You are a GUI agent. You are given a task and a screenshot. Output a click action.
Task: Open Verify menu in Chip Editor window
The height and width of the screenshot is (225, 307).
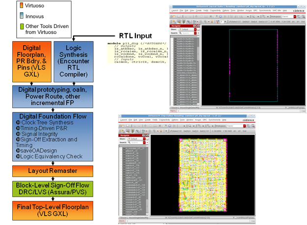click(x=155, y=120)
